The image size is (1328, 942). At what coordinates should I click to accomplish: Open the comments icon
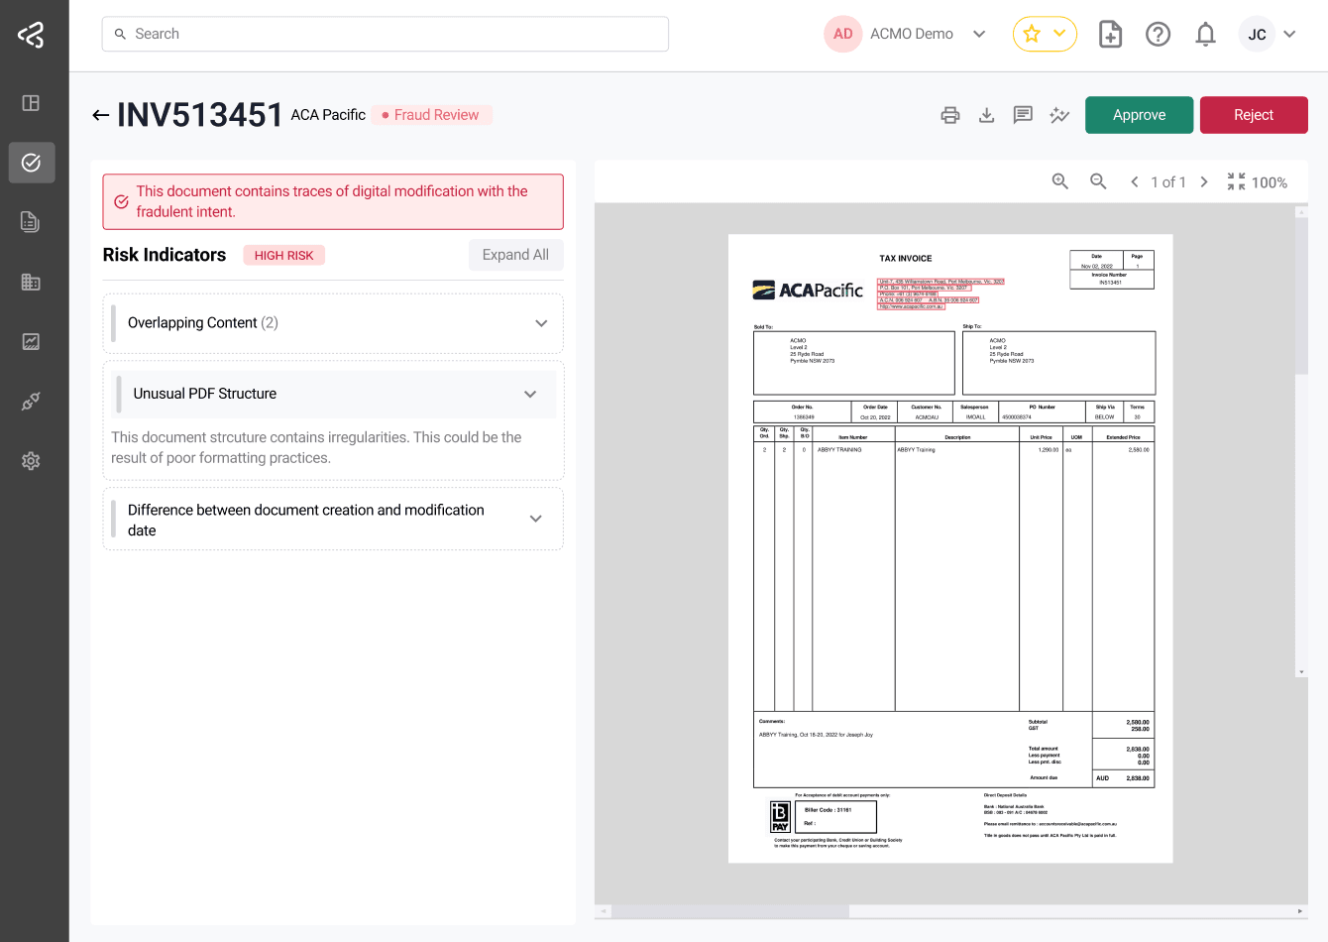coord(1023,115)
